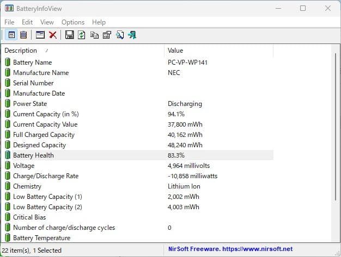Click the Discharging value cell

tap(185, 104)
